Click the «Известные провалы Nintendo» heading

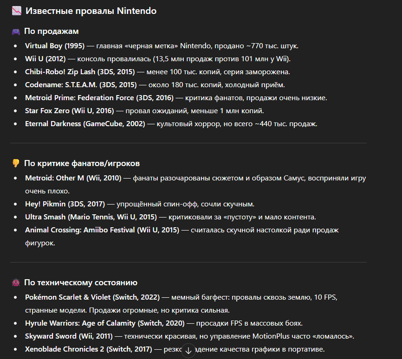91,11
